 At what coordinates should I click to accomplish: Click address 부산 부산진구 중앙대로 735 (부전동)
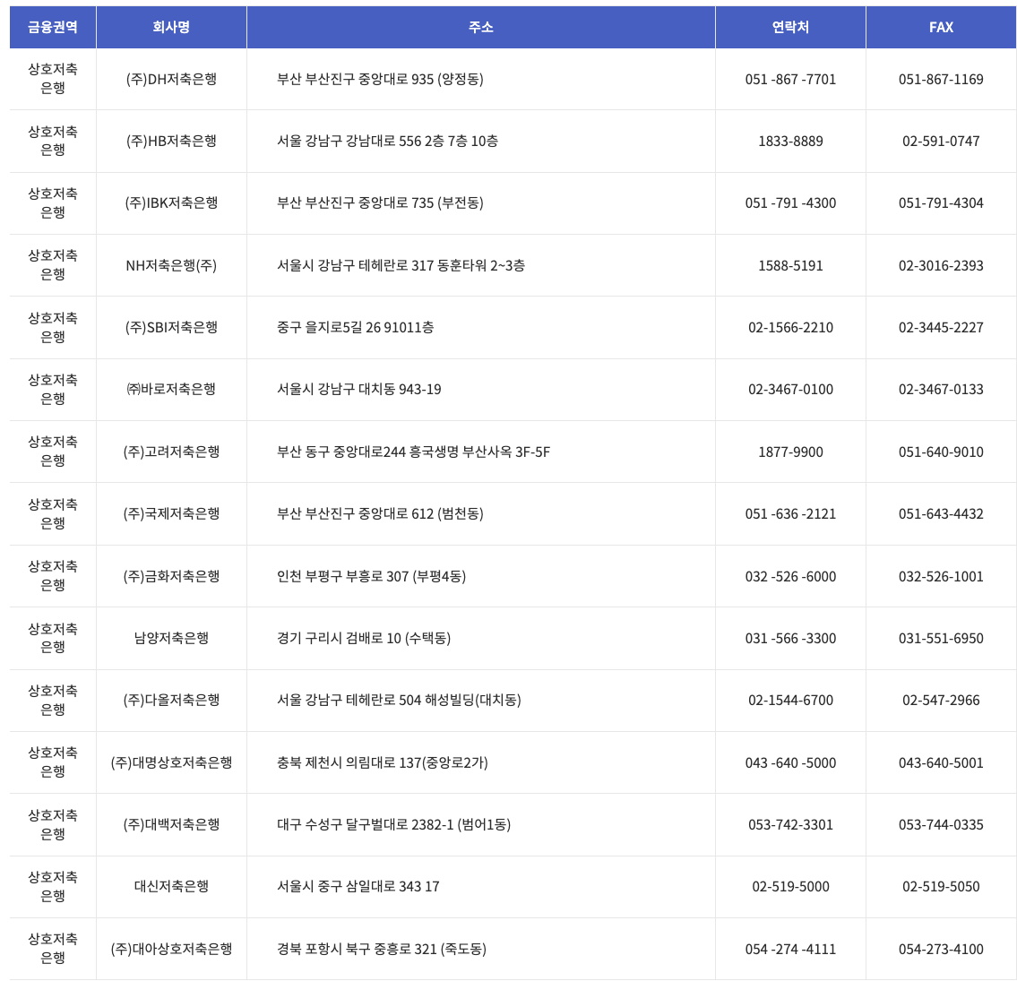point(380,203)
